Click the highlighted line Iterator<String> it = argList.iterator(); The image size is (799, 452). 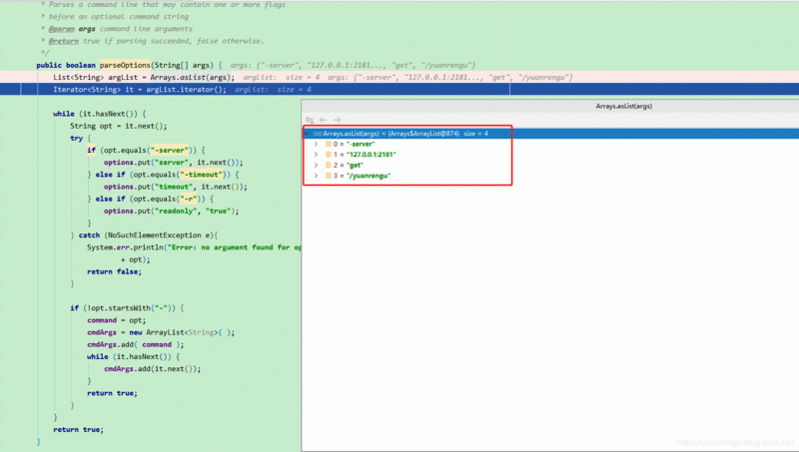140,90
